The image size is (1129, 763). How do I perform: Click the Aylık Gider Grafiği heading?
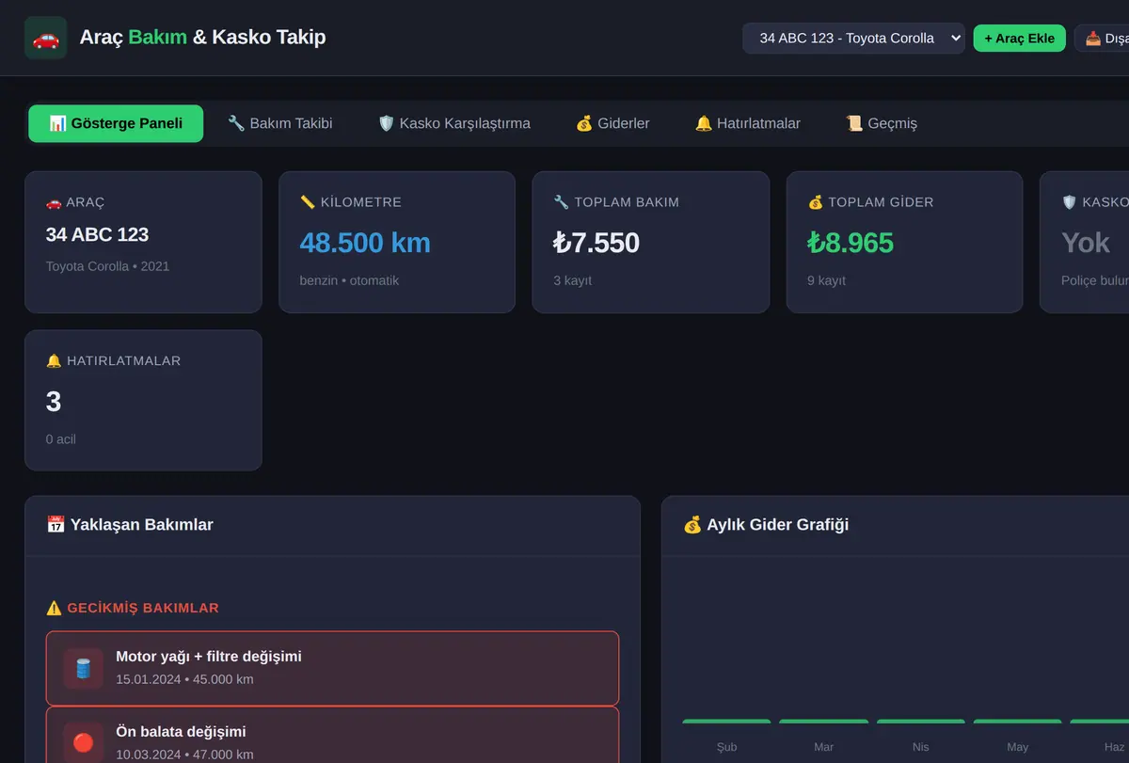click(x=766, y=525)
